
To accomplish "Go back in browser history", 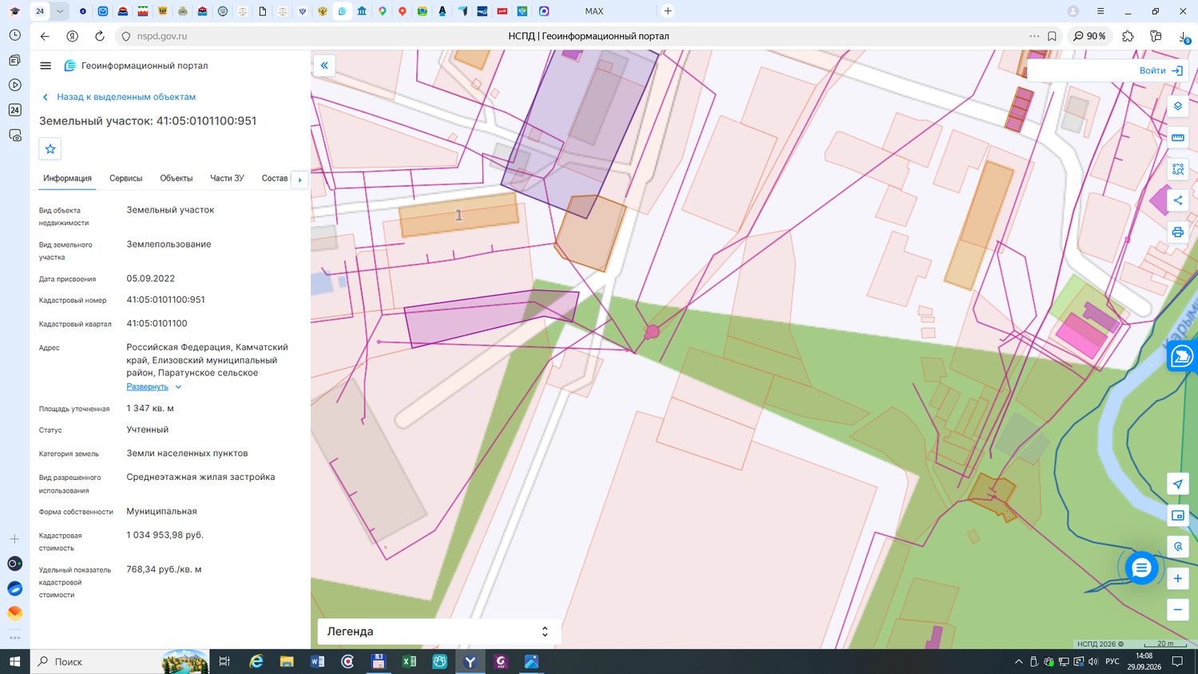I will [45, 36].
